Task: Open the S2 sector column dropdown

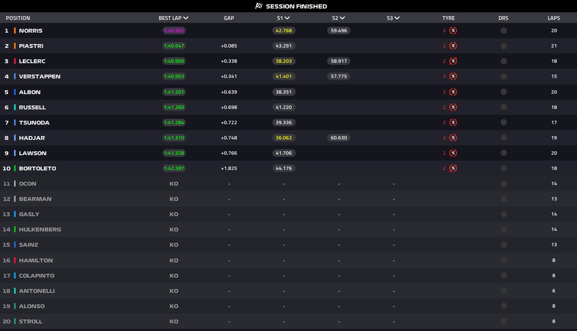Action: 338,18
